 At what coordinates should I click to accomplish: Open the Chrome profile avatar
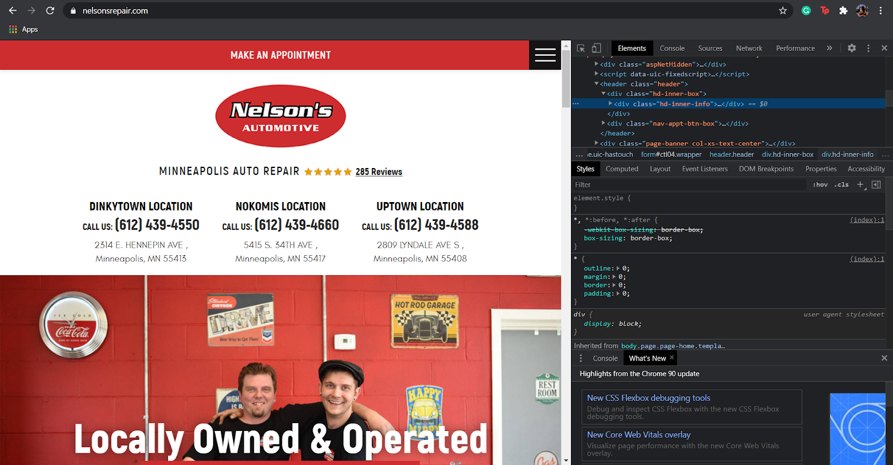click(862, 11)
